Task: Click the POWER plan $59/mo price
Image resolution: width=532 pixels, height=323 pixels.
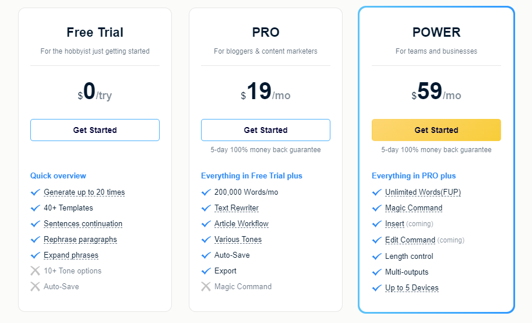Action: tap(436, 92)
